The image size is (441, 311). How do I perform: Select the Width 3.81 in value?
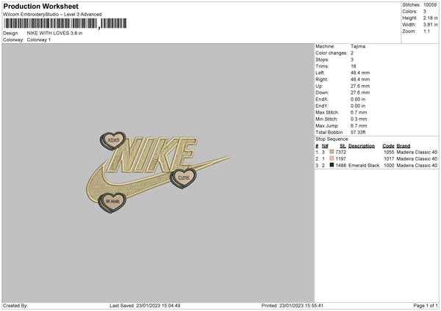(x=430, y=25)
